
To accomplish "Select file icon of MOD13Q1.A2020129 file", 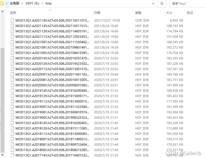I will pos(12,63).
